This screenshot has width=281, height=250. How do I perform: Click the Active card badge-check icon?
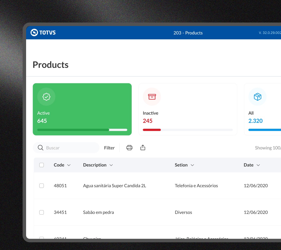tap(46, 97)
